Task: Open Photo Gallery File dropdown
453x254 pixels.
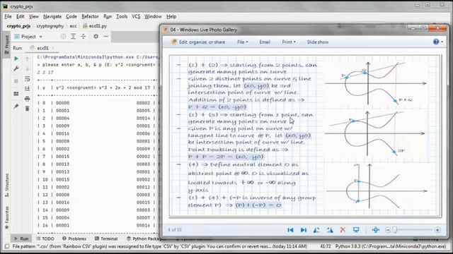Action: coord(242,42)
